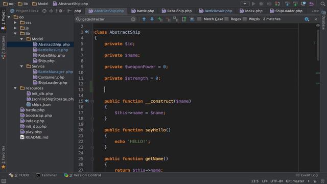
Task: Switch to ShipLoader.php editor tab
Action: pyautogui.click(x=286, y=11)
